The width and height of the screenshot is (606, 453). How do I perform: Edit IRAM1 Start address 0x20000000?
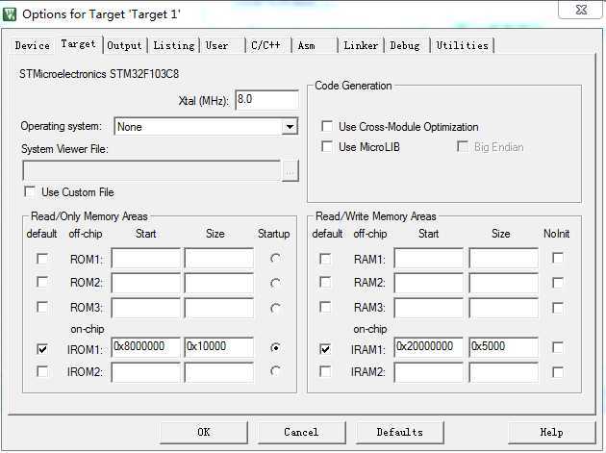click(x=429, y=347)
